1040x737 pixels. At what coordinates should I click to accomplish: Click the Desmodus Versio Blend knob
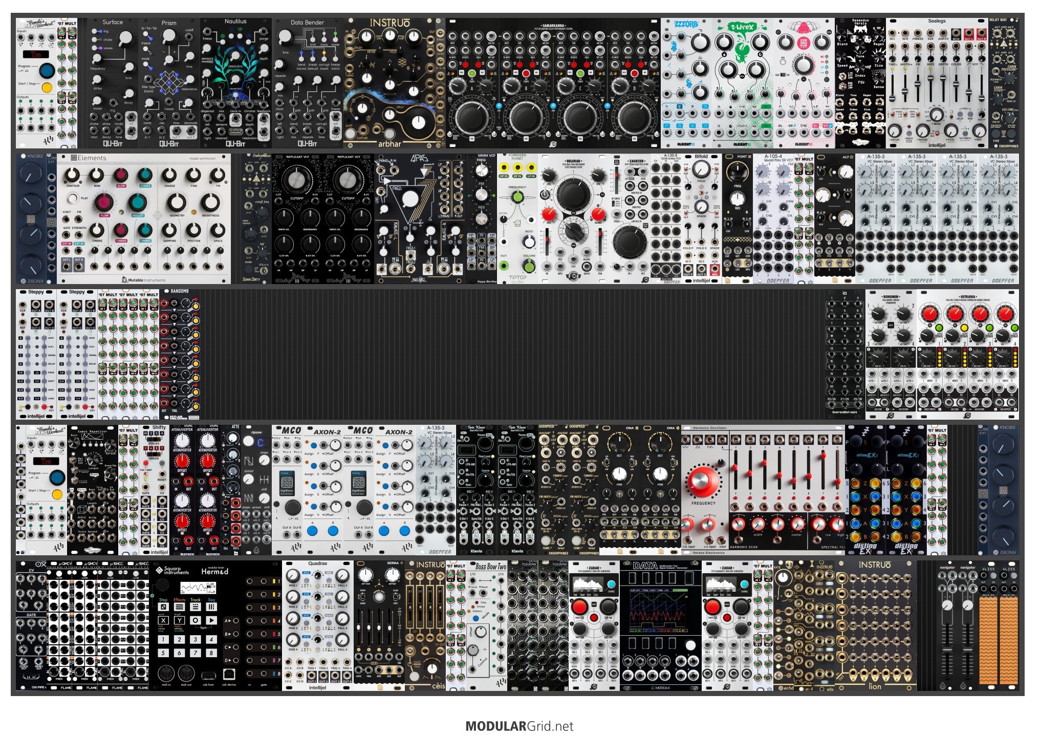click(842, 35)
